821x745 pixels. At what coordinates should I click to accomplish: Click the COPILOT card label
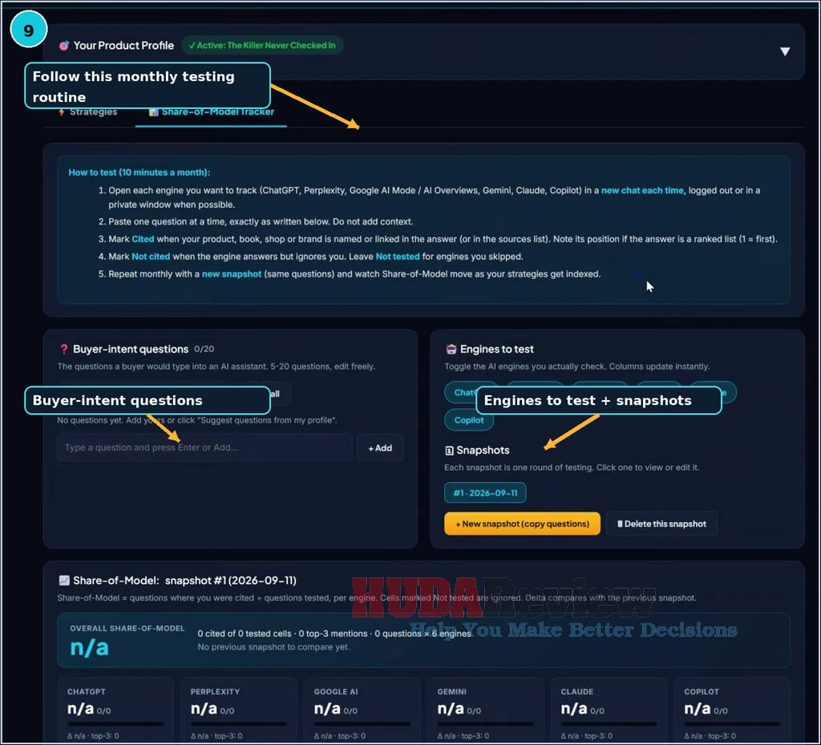(x=702, y=692)
